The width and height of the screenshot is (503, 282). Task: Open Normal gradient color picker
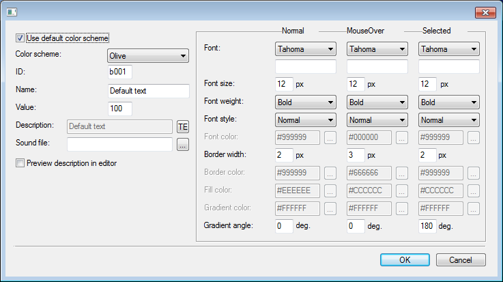point(330,208)
